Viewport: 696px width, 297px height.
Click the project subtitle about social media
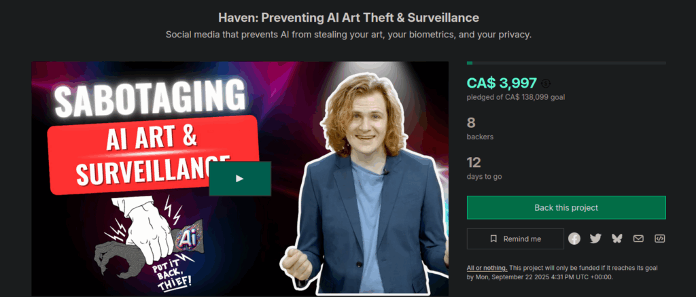tap(349, 35)
